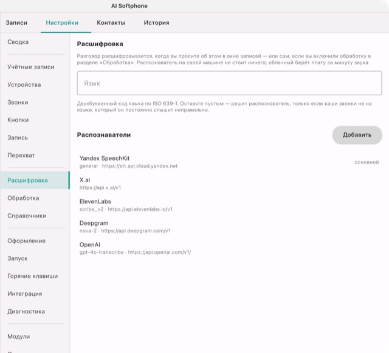Open the Устройства settings section
Viewport: 389px width, 353px height.
pos(35,84)
